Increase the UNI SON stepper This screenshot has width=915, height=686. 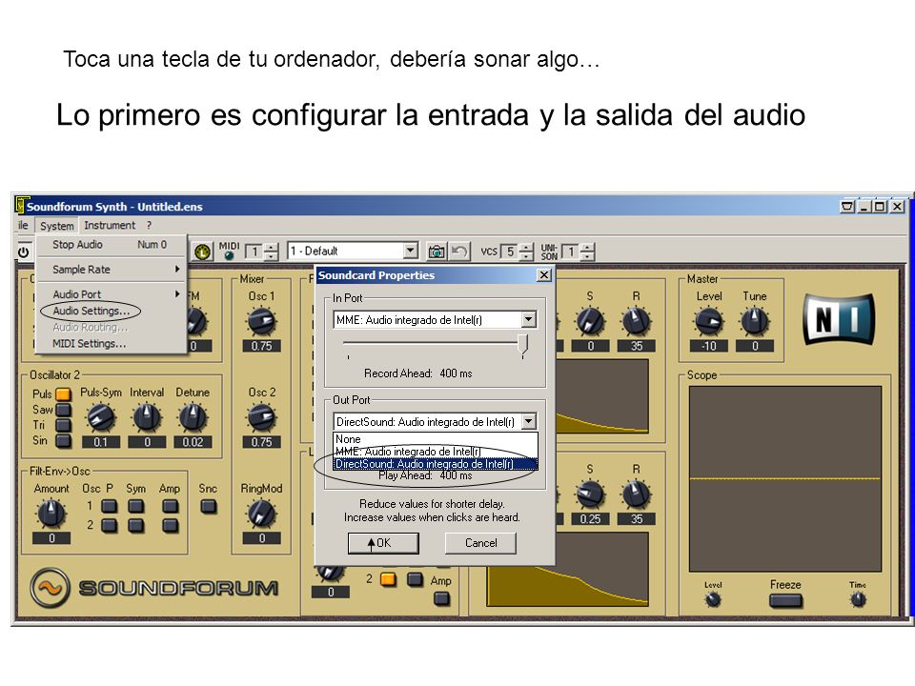click(x=588, y=248)
